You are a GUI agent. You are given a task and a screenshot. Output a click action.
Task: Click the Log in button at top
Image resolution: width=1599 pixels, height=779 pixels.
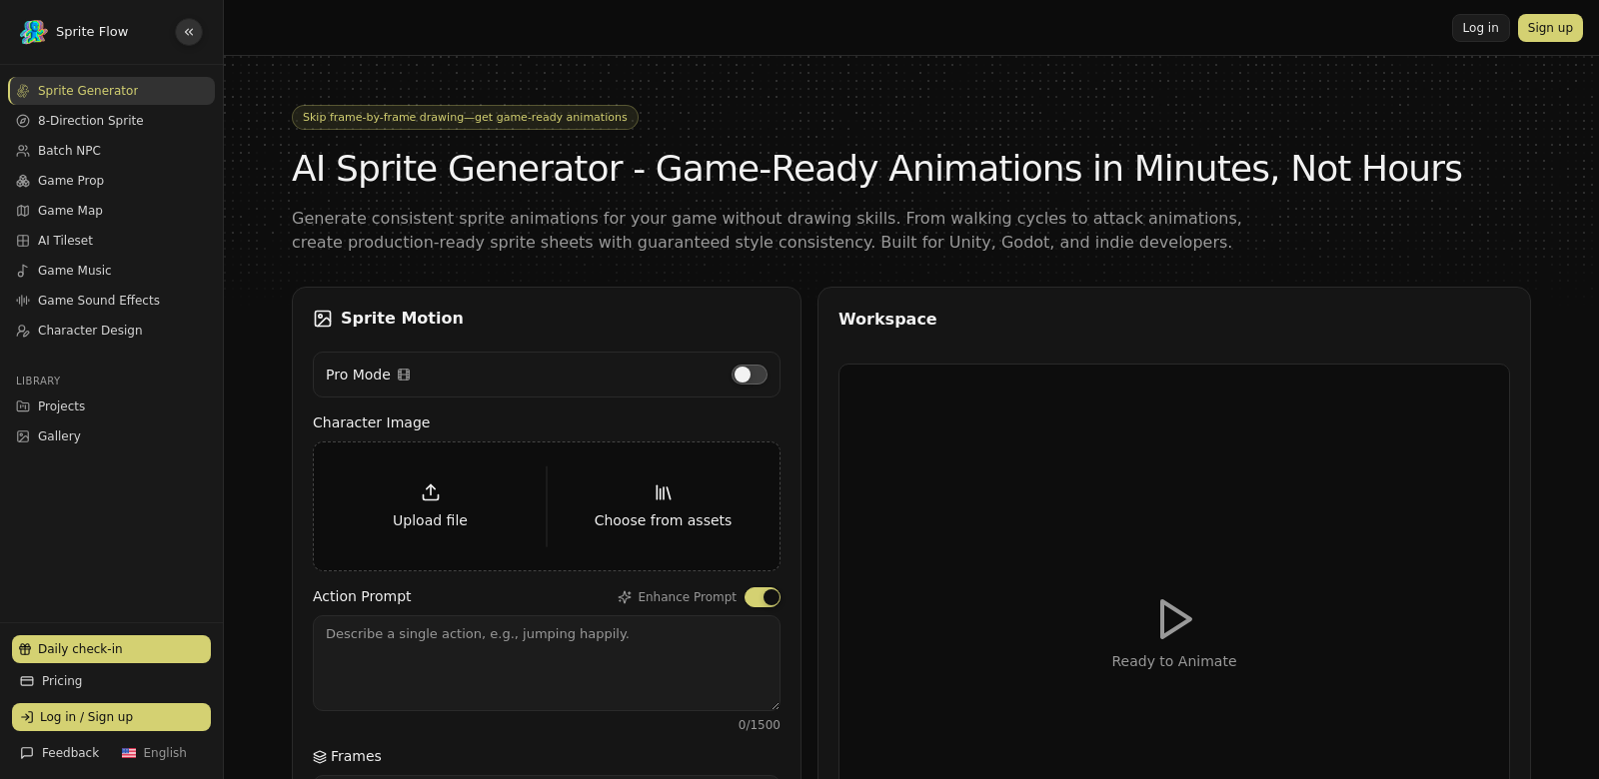click(1481, 28)
